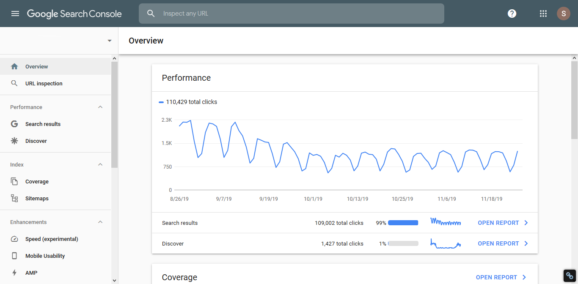This screenshot has width=578, height=284.
Task: Open report for Search results row
Action: [503, 223]
